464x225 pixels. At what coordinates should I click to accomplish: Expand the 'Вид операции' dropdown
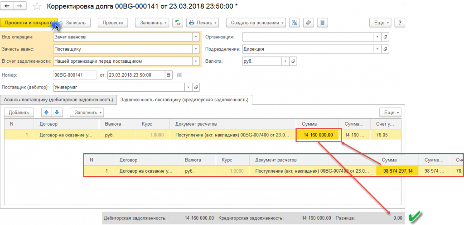coord(195,37)
